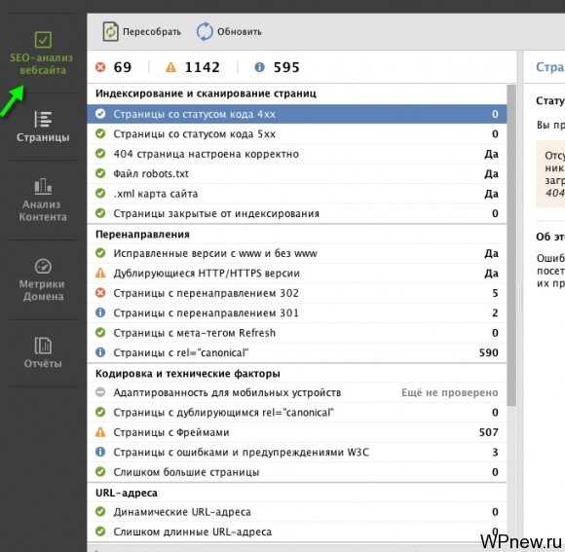Select row Страницы со статусом кода 4xx
565x552 pixels.
297,114
